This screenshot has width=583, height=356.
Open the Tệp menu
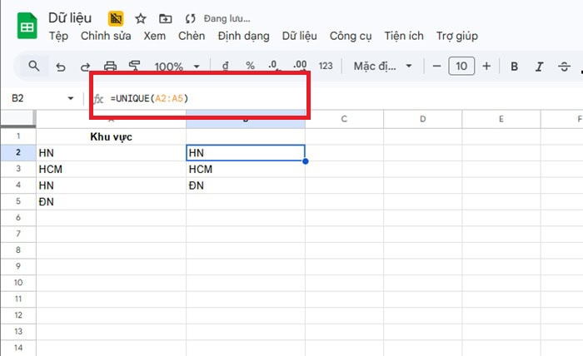58,36
